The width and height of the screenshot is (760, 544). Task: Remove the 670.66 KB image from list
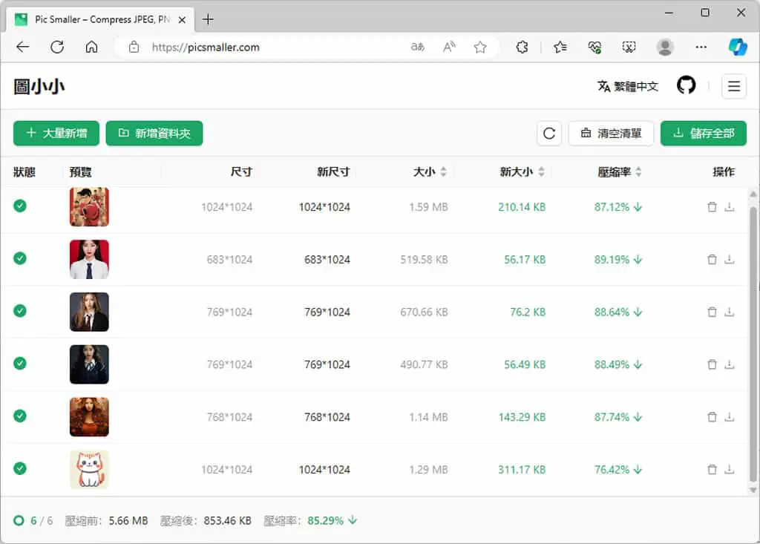point(712,312)
